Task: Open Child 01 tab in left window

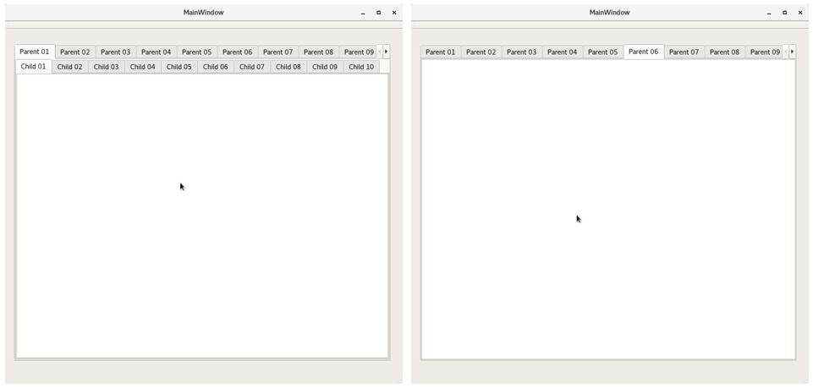Action: click(x=34, y=66)
